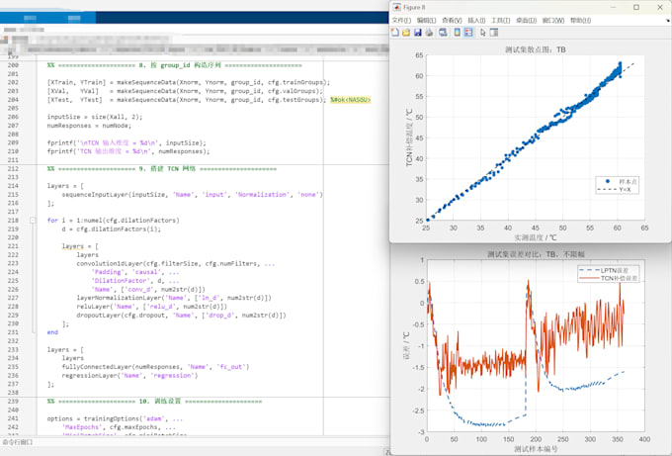
Task: Click 'inputSize = size(Xall, 2);' on line 206
Action: [x=95, y=117]
